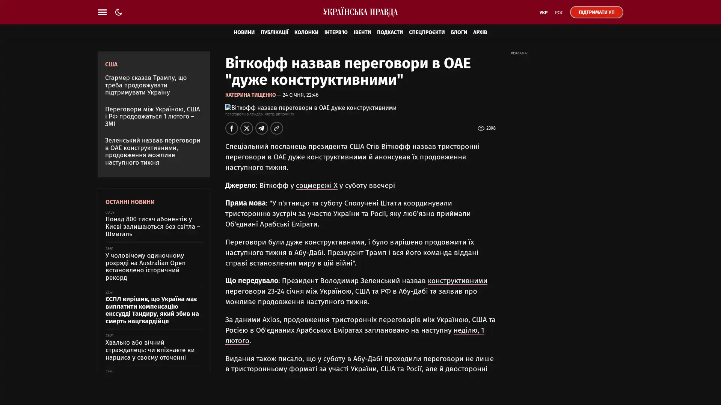The height and width of the screenshot is (405, 721).
Task: Share article on Facebook
Action: 232,128
